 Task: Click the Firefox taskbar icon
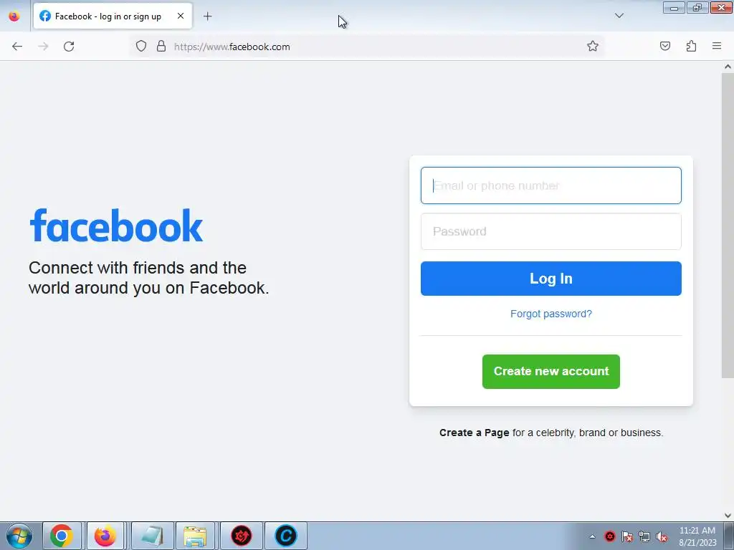point(105,536)
